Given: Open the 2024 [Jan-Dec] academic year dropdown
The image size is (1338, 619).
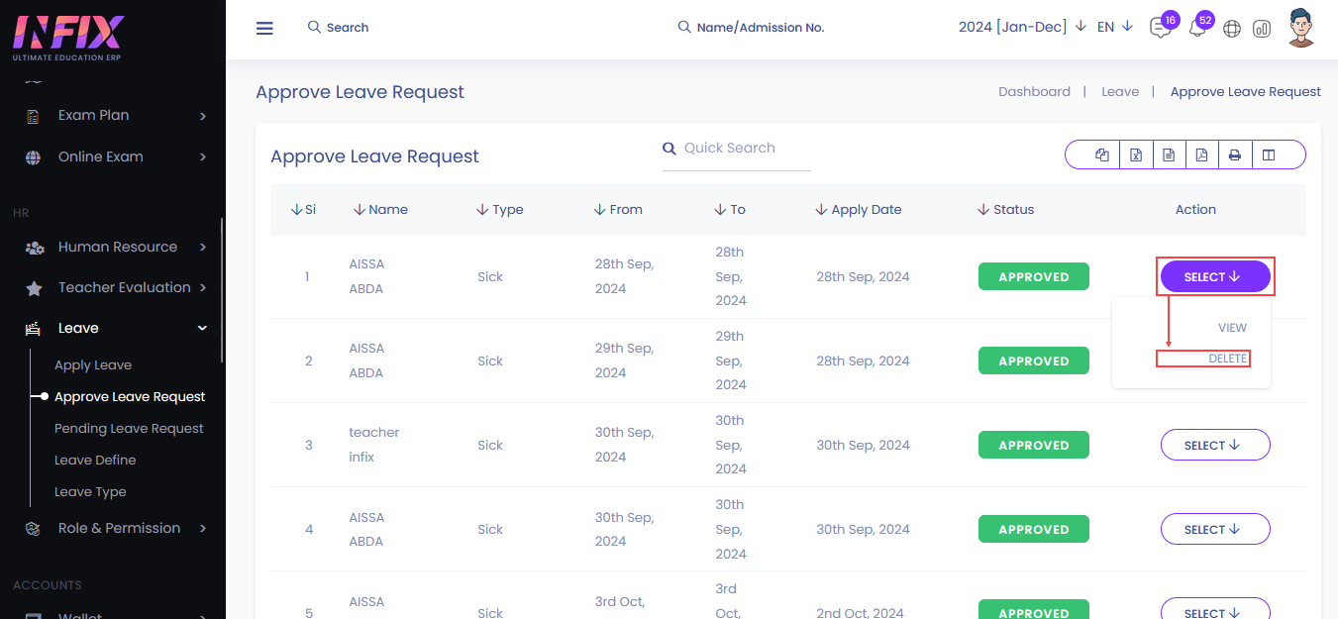Looking at the screenshot, I should [x=1022, y=27].
